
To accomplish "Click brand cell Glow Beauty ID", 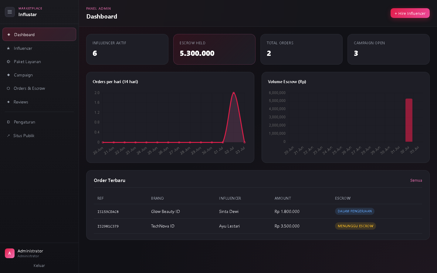I will tap(165, 211).
